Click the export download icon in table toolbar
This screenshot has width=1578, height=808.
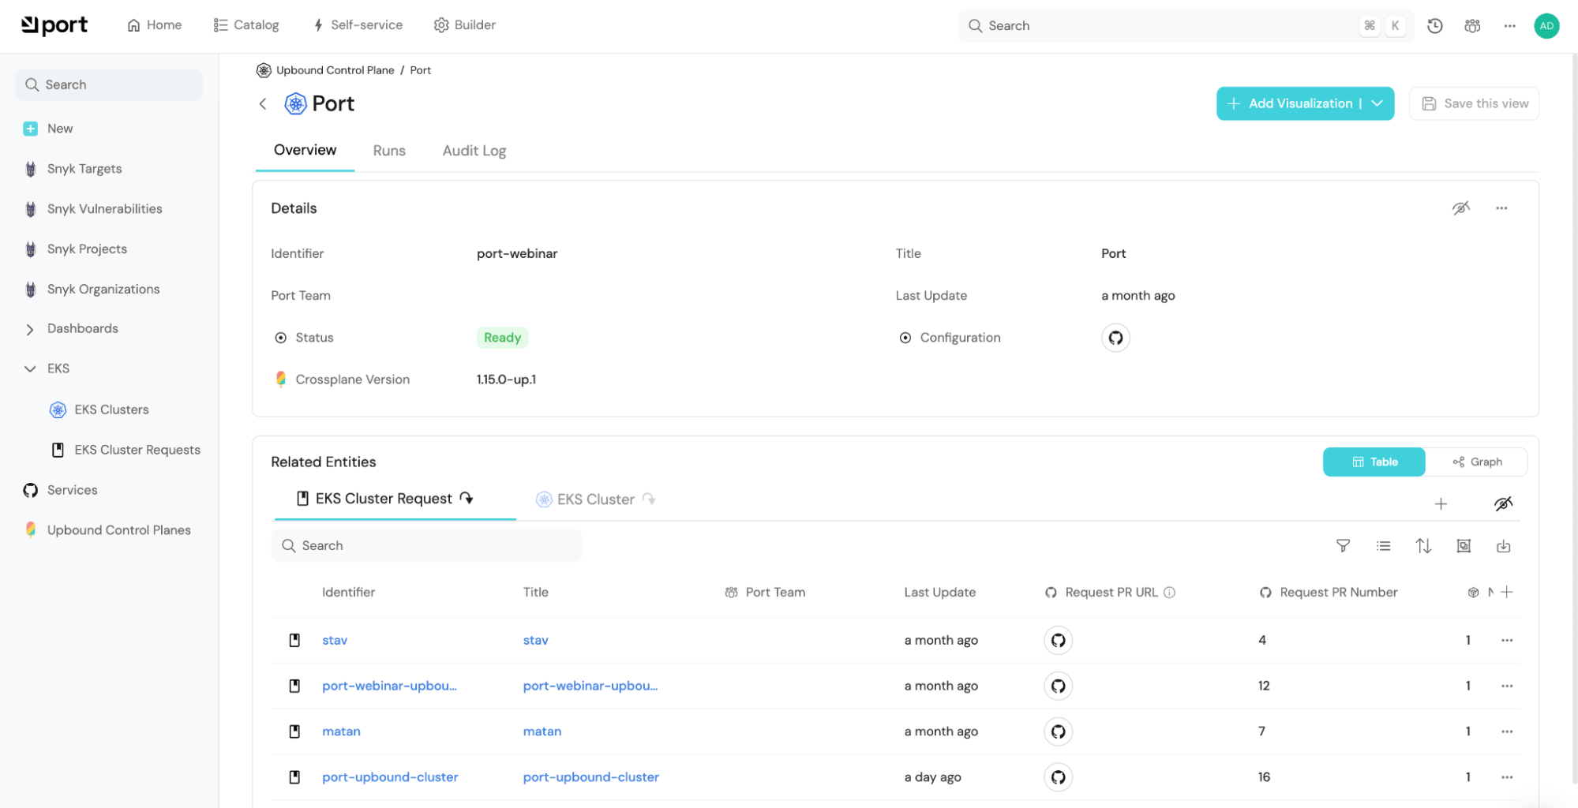pos(1504,546)
